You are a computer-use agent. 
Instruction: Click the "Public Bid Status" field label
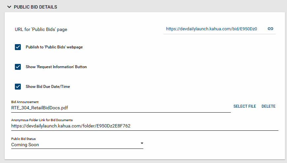click(23, 139)
